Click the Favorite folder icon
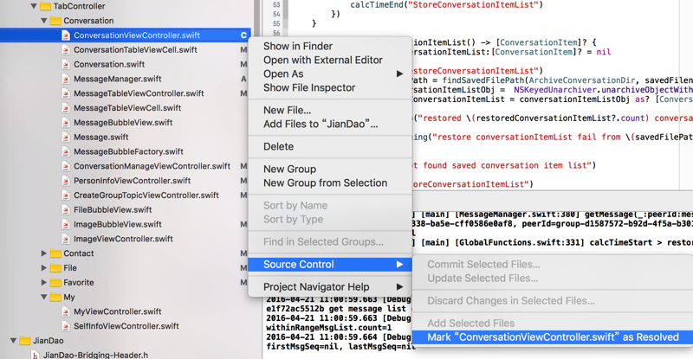Viewport: 693px width, 359px height. pyautogui.click(x=55, y=282)
